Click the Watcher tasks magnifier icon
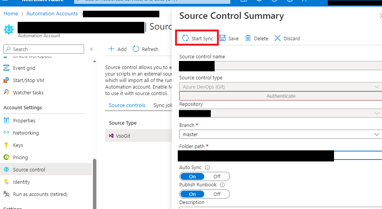 [6, 92]
